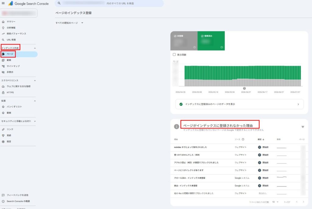Open the ページ document icon under インデックス作成
This screenshot has height=209, width=312.
[3, 54]
